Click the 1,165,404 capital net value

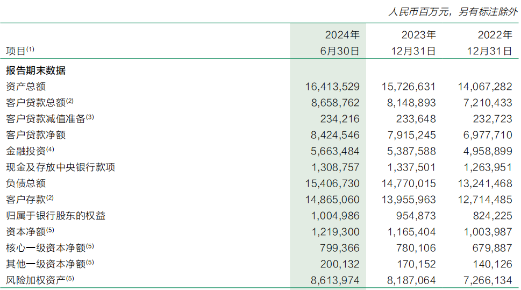(412, 232)
